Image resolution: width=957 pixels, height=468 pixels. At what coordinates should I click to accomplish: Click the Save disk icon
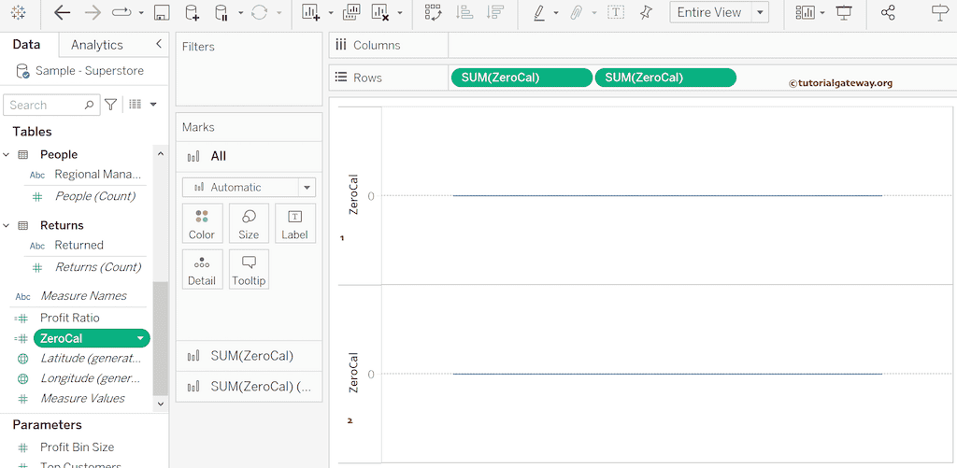point(161,12)
